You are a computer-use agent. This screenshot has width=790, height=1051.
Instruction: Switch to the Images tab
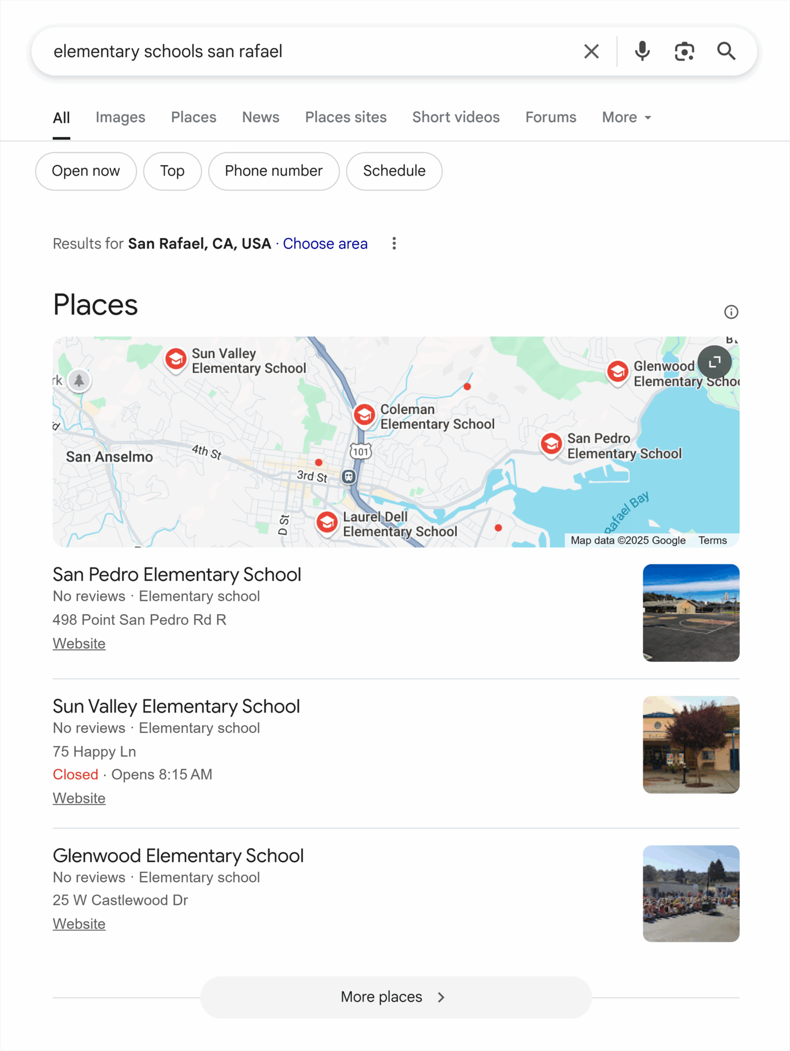(x=121, y=118)
